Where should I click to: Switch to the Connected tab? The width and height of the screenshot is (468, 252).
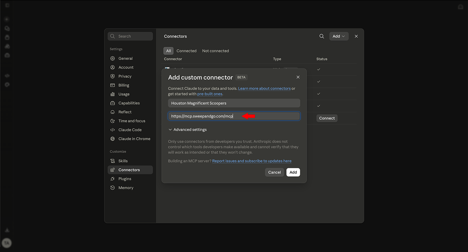187,51
